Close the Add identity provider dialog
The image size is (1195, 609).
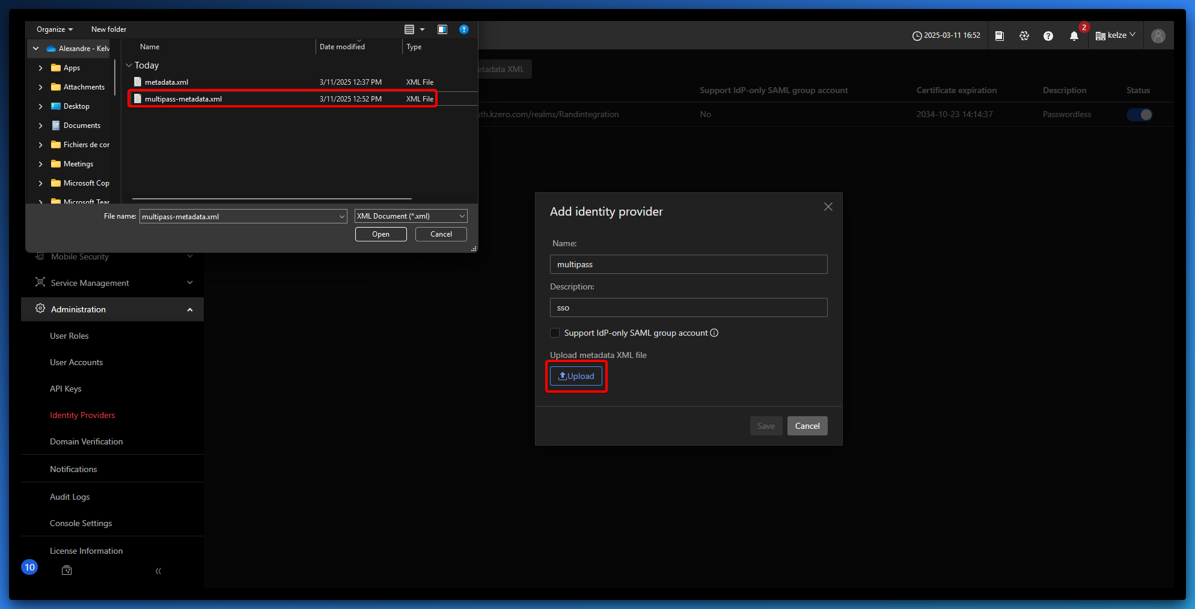pos(828,207)
